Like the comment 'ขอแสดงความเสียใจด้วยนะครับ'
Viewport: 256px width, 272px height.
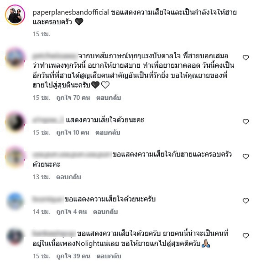coord(246,201)
